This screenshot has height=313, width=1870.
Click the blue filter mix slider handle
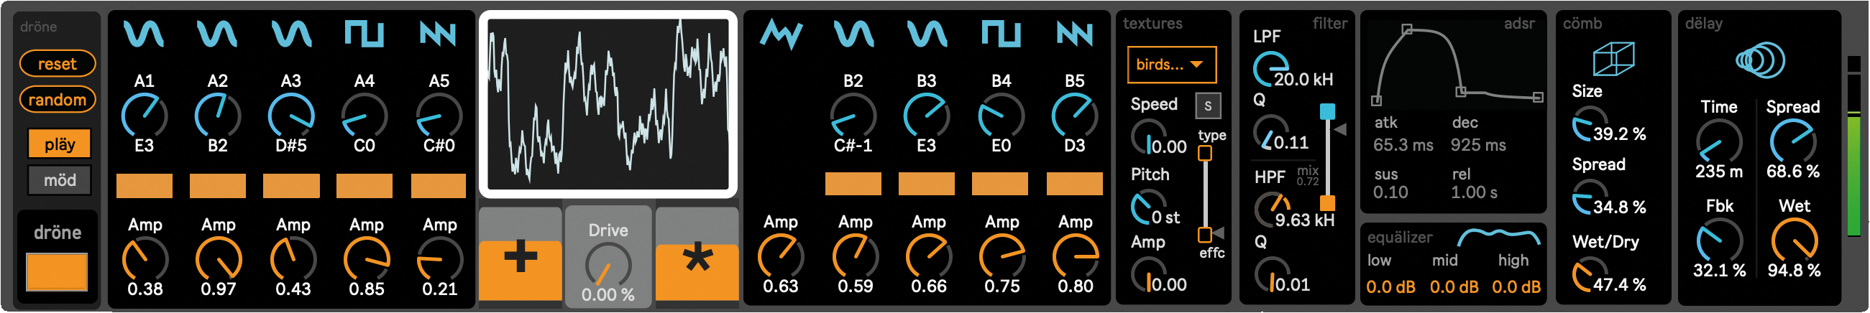1327,111
